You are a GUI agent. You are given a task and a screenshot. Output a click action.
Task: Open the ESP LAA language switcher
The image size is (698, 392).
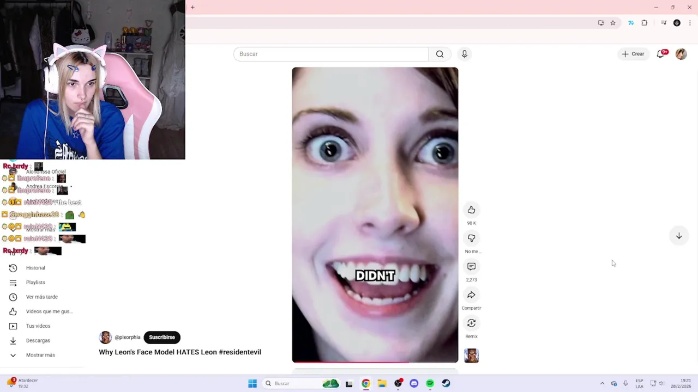pos(639,383)
